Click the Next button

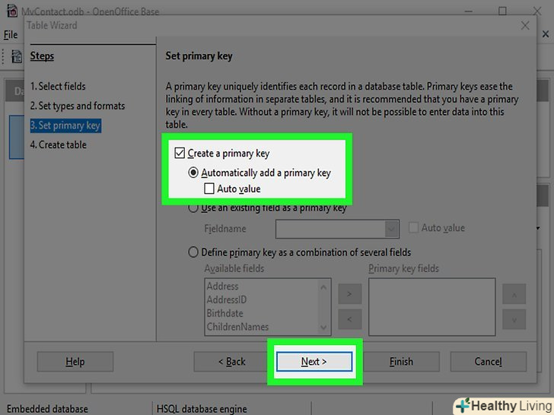point(314,361)
